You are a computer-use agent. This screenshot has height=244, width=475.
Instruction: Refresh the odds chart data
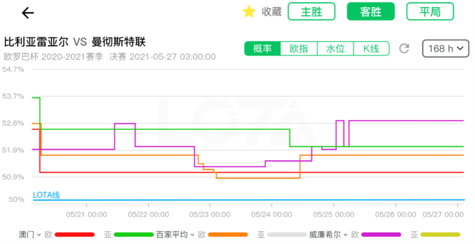[x=404, y=48]
